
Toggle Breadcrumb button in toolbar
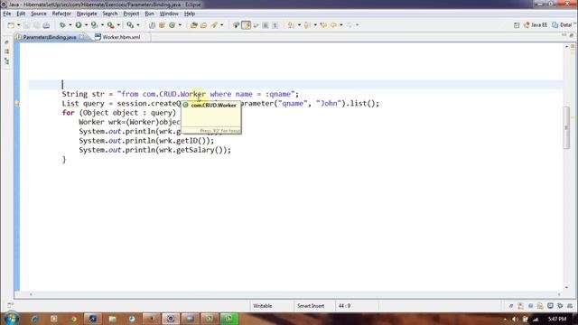click(x=237, y=25)
